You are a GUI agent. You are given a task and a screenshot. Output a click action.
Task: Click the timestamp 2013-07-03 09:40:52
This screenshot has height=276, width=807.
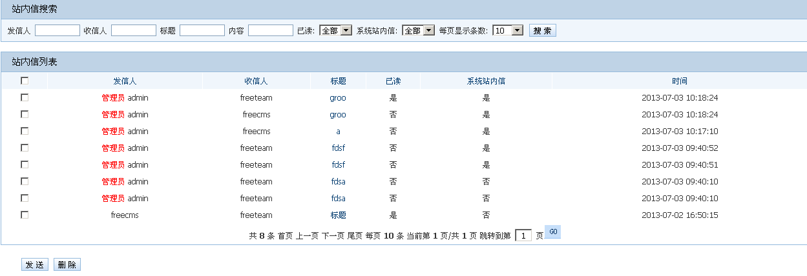coord(680,148)
